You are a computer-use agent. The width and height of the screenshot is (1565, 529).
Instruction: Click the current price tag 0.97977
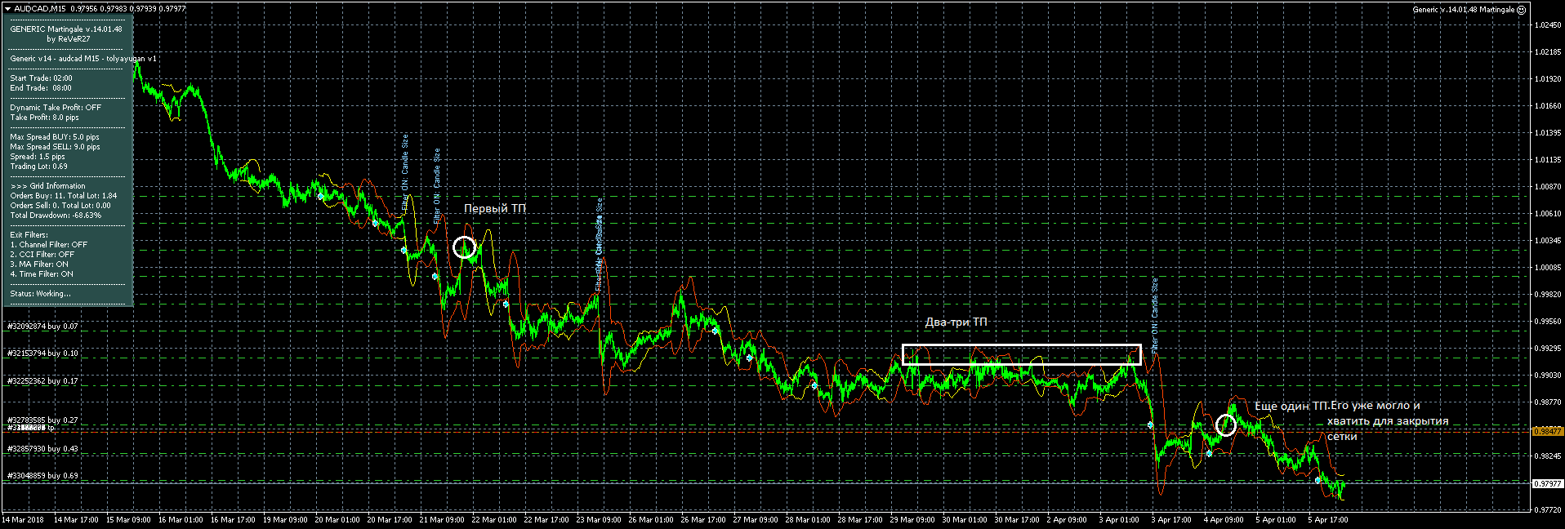(x=1547, y=483)
